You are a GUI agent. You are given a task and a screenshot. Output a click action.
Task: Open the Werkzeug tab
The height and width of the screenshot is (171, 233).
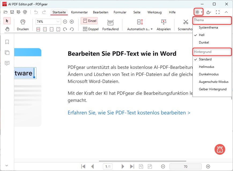(154, 12)
